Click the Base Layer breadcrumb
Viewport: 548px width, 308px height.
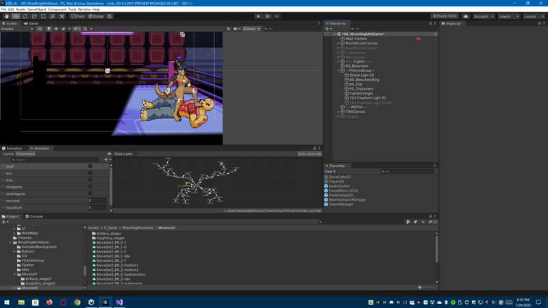click(x=123, y=154)
